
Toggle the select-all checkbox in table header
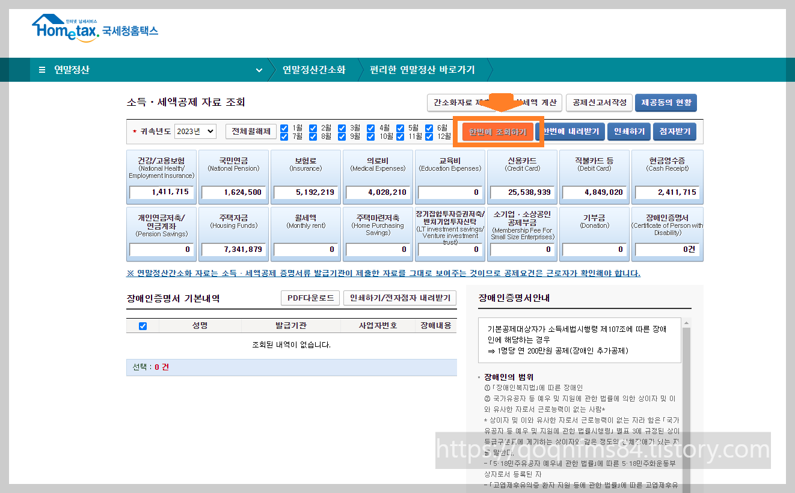pos(143,326)
